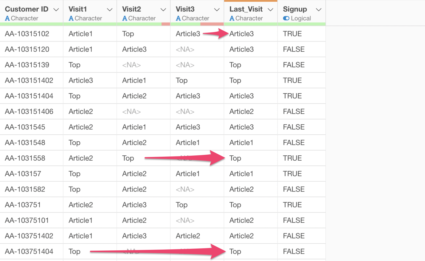Expand the Visit3 column header menu
The width and height of the screenshot is (425, 261).
pos(217,10)
